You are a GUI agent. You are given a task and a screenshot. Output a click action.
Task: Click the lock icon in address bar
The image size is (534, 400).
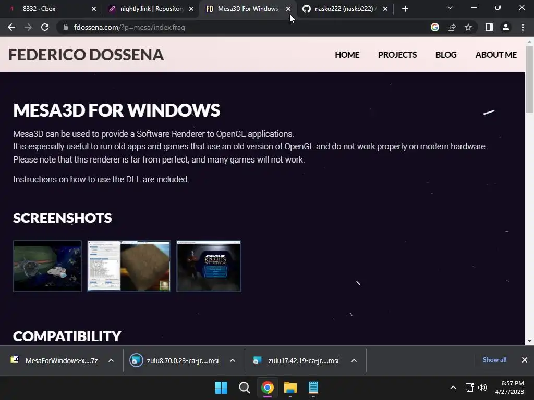click(x=66, y=27)
